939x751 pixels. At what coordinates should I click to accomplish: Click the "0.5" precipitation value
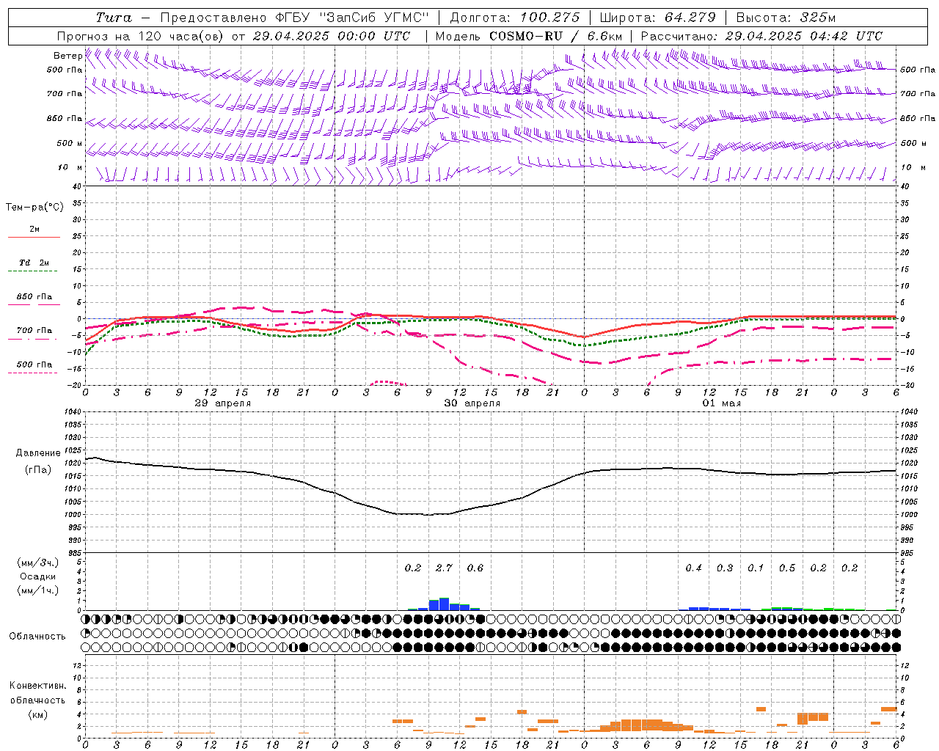787,568
